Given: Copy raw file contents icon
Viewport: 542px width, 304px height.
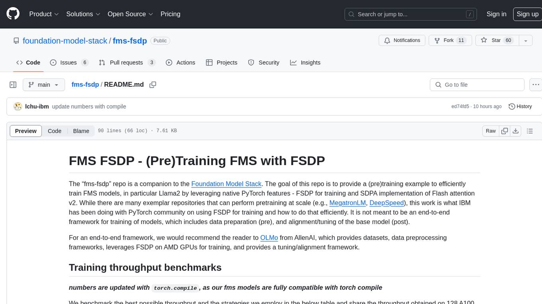Looking at the screenshot, I should coord(505,131).
